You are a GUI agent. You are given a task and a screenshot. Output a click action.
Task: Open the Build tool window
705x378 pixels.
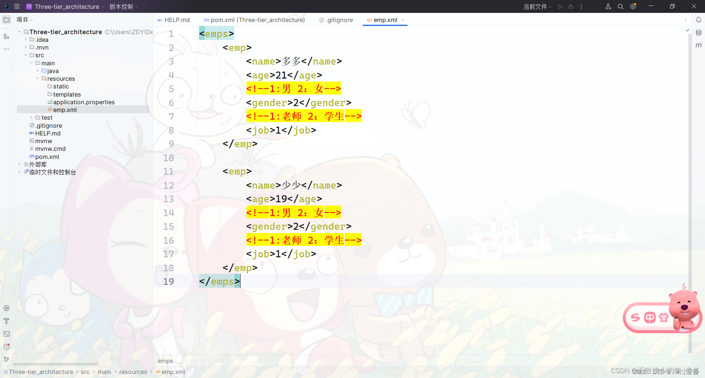pyautogui.click(x=6, y=321)
